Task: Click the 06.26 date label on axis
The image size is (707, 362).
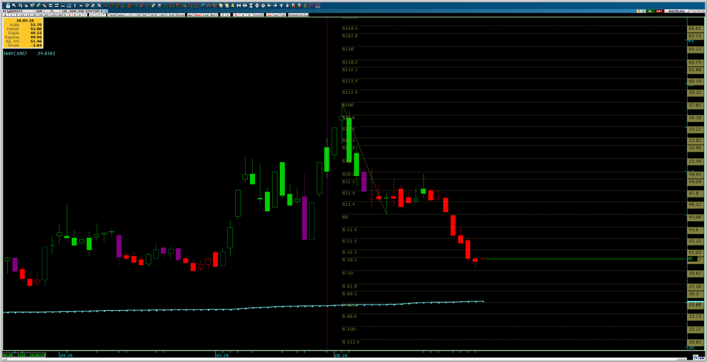Action: pyautogui.click(x=342, y=356)
